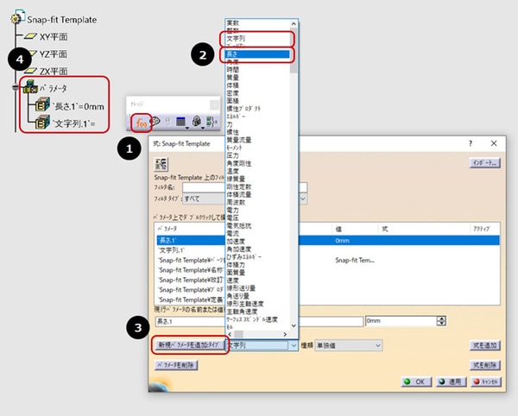
Task: Choose 周波数 from the type list
Action: click(236, 202)
